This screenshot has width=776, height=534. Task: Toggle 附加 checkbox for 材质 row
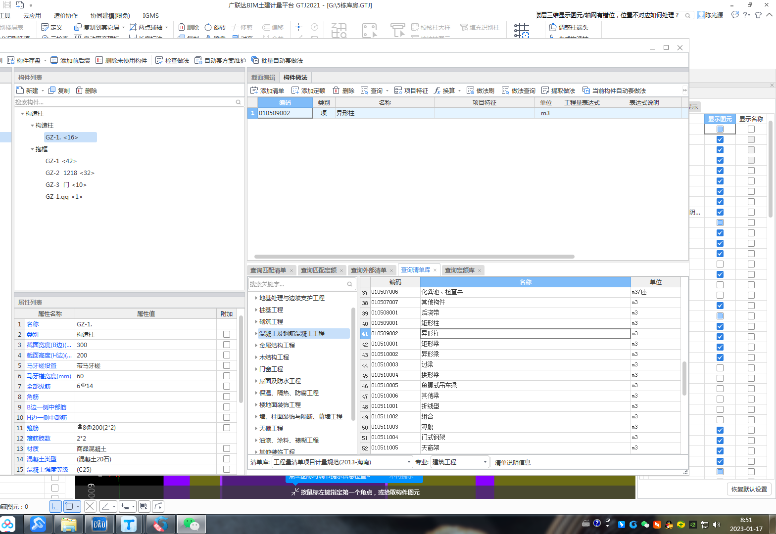(x=227, y=448)
